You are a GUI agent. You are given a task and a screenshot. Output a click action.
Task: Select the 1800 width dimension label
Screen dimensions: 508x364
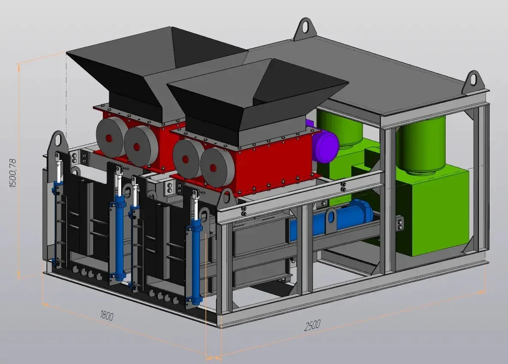pyautogui.click(x=107, y=315)
